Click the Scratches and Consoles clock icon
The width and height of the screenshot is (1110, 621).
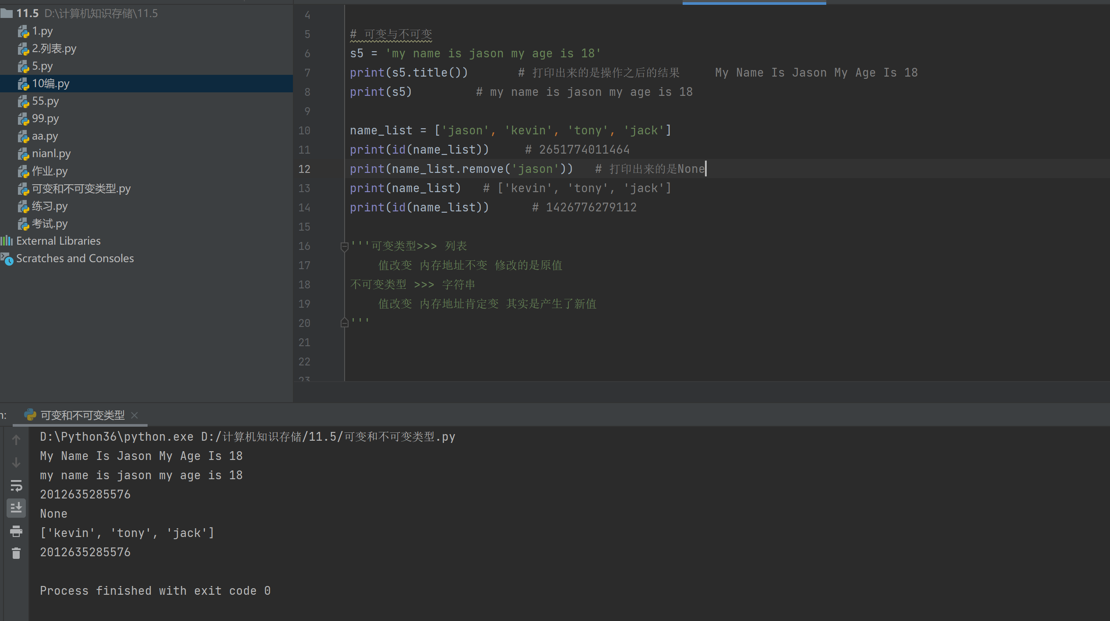coord(7,259)
